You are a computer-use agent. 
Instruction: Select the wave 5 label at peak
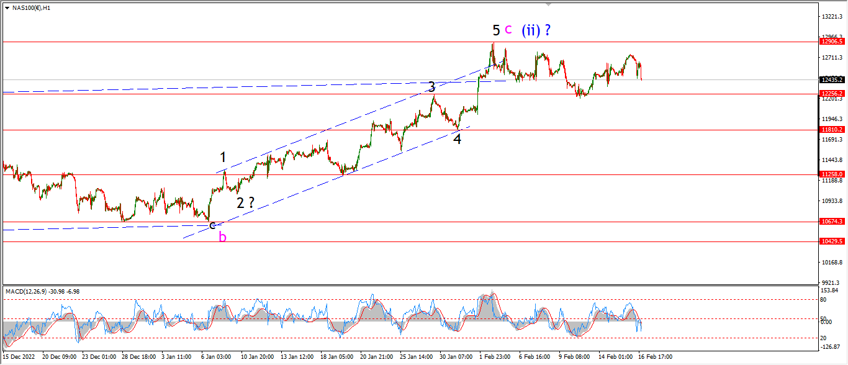(x=496, y=30)
